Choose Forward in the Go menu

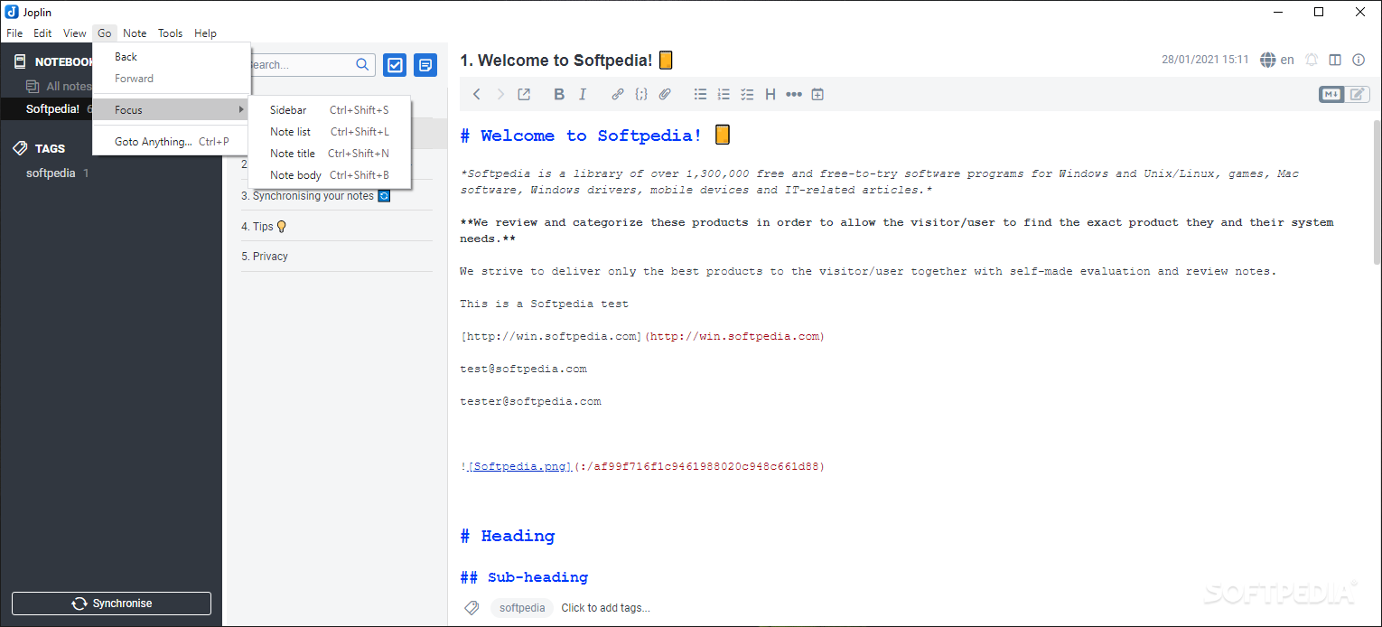click(x=172, y=79)
